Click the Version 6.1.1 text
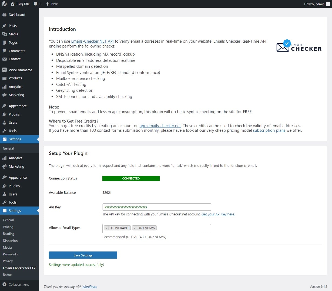 click(x=318, y=287)
